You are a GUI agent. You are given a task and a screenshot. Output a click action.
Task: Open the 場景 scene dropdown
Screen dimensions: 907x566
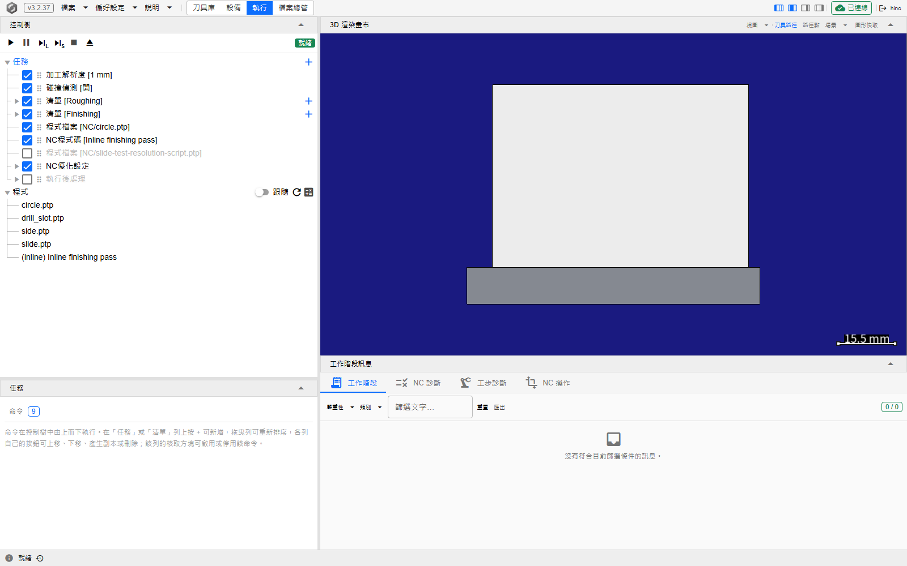click(836, 25)
